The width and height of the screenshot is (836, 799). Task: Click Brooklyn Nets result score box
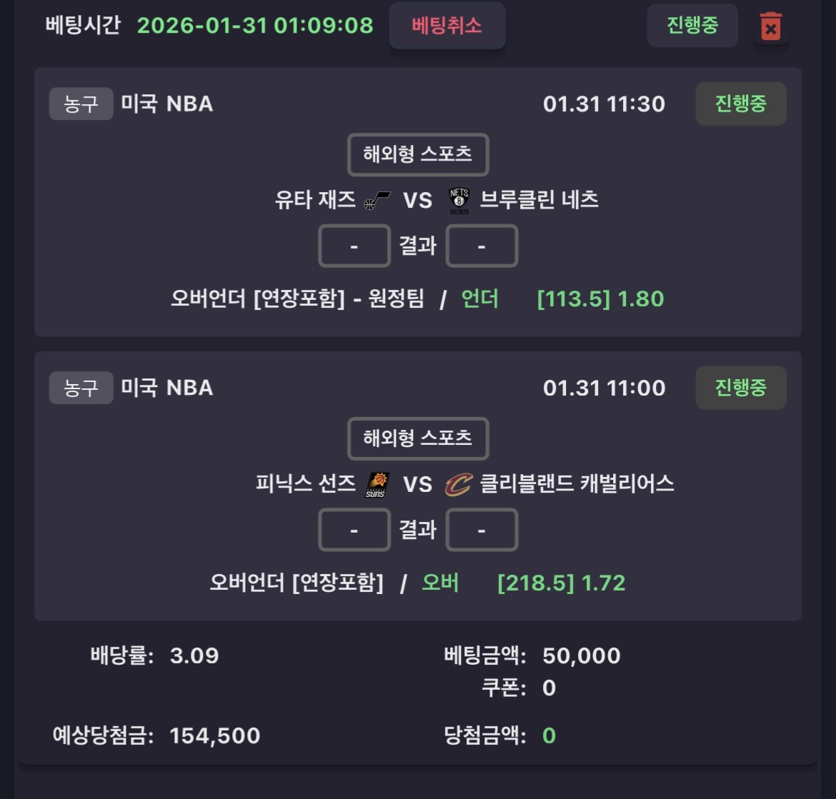[482, 246]
